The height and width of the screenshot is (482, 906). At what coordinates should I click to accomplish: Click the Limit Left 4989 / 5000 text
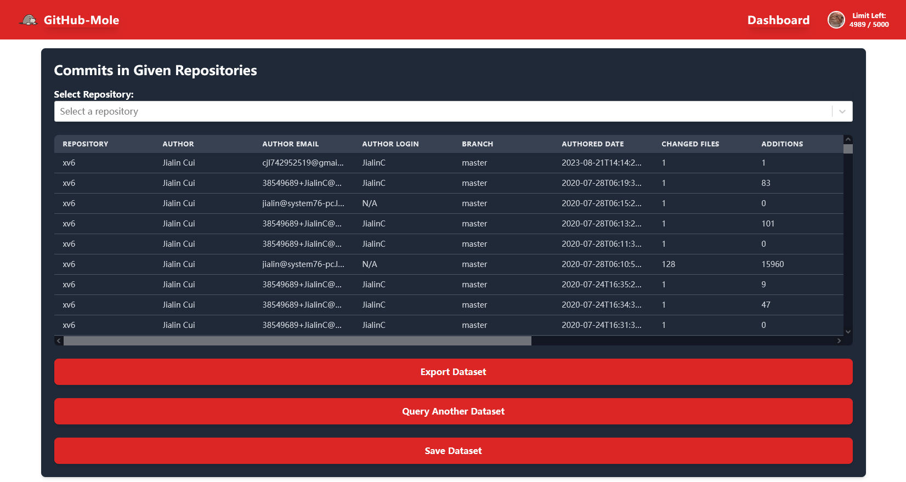(x=869, y=20)
